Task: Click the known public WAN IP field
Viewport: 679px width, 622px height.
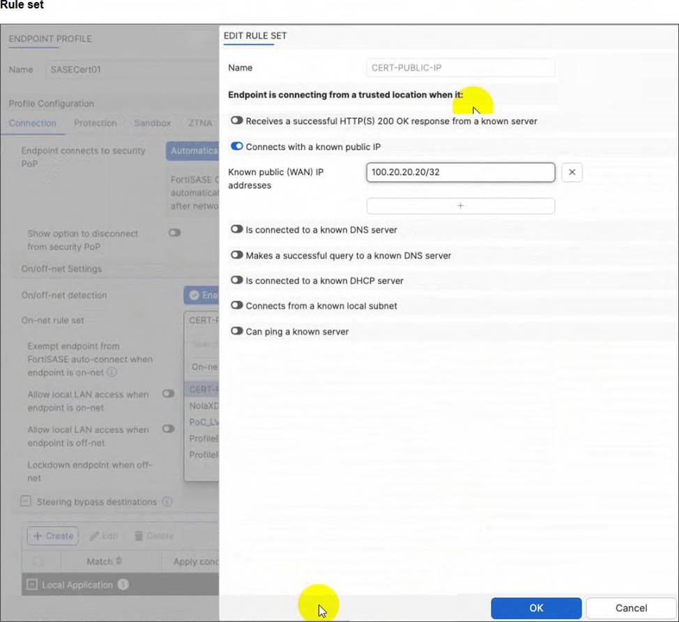Action: tap(460, 172)
